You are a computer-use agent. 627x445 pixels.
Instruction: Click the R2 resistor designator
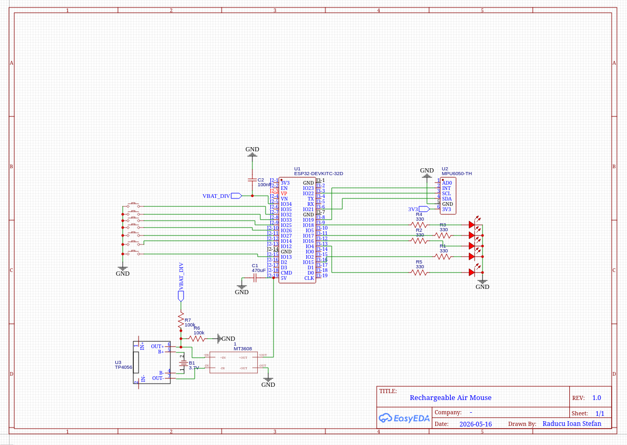(419, 230)
